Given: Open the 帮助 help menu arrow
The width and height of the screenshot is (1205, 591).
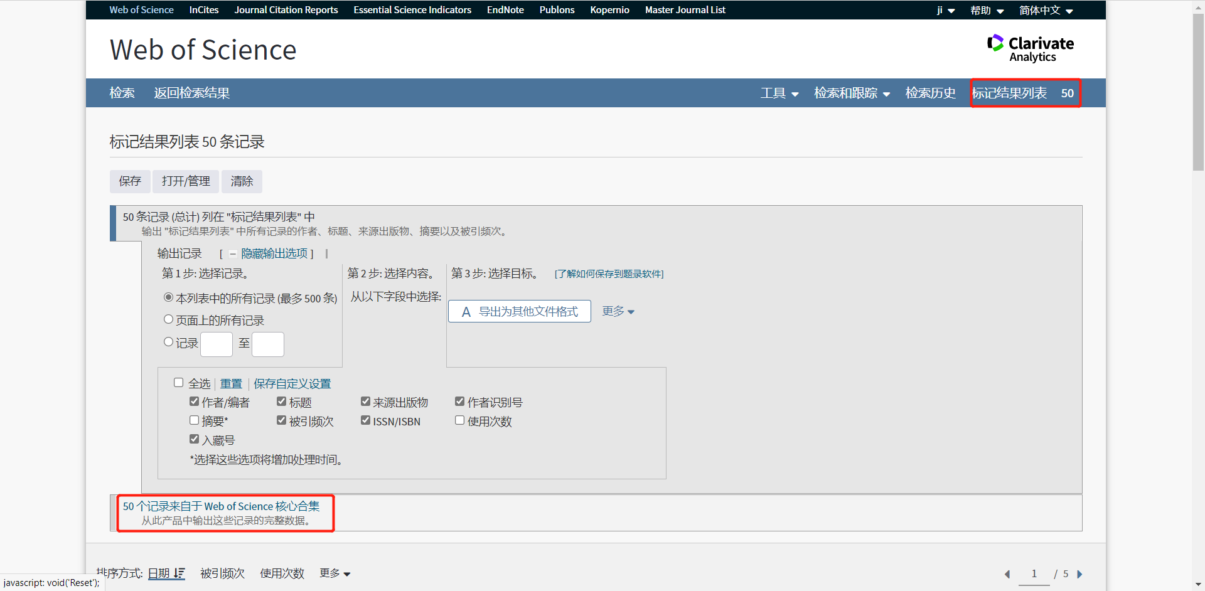Looking at the screenshot, I should (x=1000, y=10).
